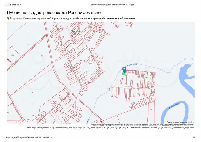This screenshot has width=201, height=142.
Task: Click the page counter '1/1'
Action: [x=193, y=137]
